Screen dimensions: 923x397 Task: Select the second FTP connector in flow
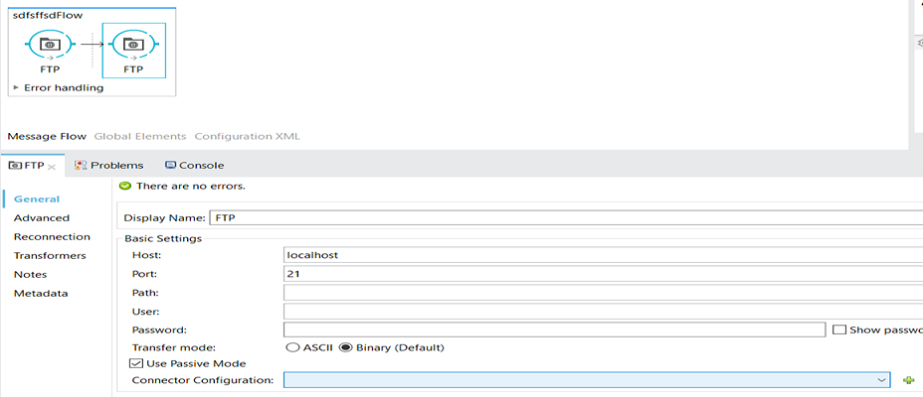point(132,46)
